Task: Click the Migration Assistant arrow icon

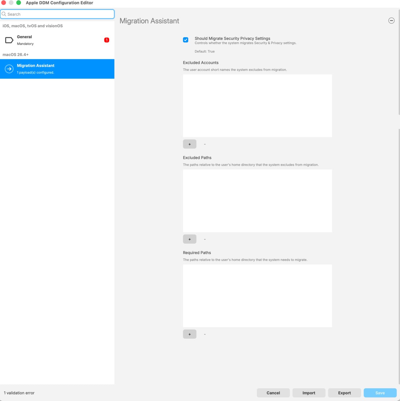Action: 9,69
